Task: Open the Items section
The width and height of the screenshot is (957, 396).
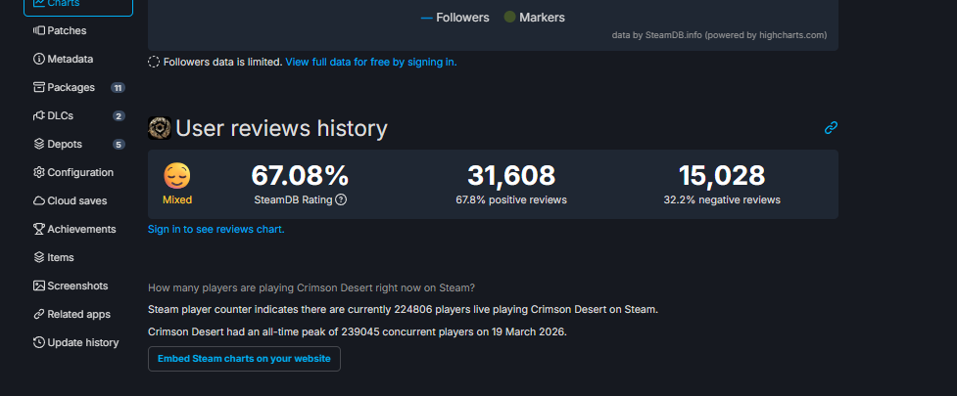Action: 61,257
